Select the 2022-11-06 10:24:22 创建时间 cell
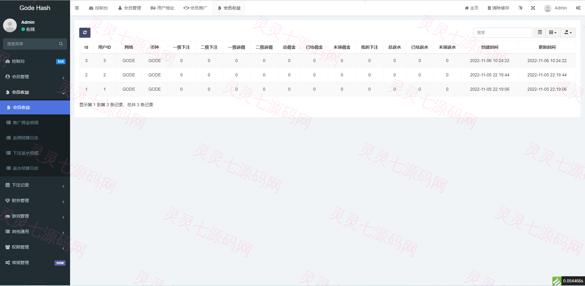 pos(489,61)
